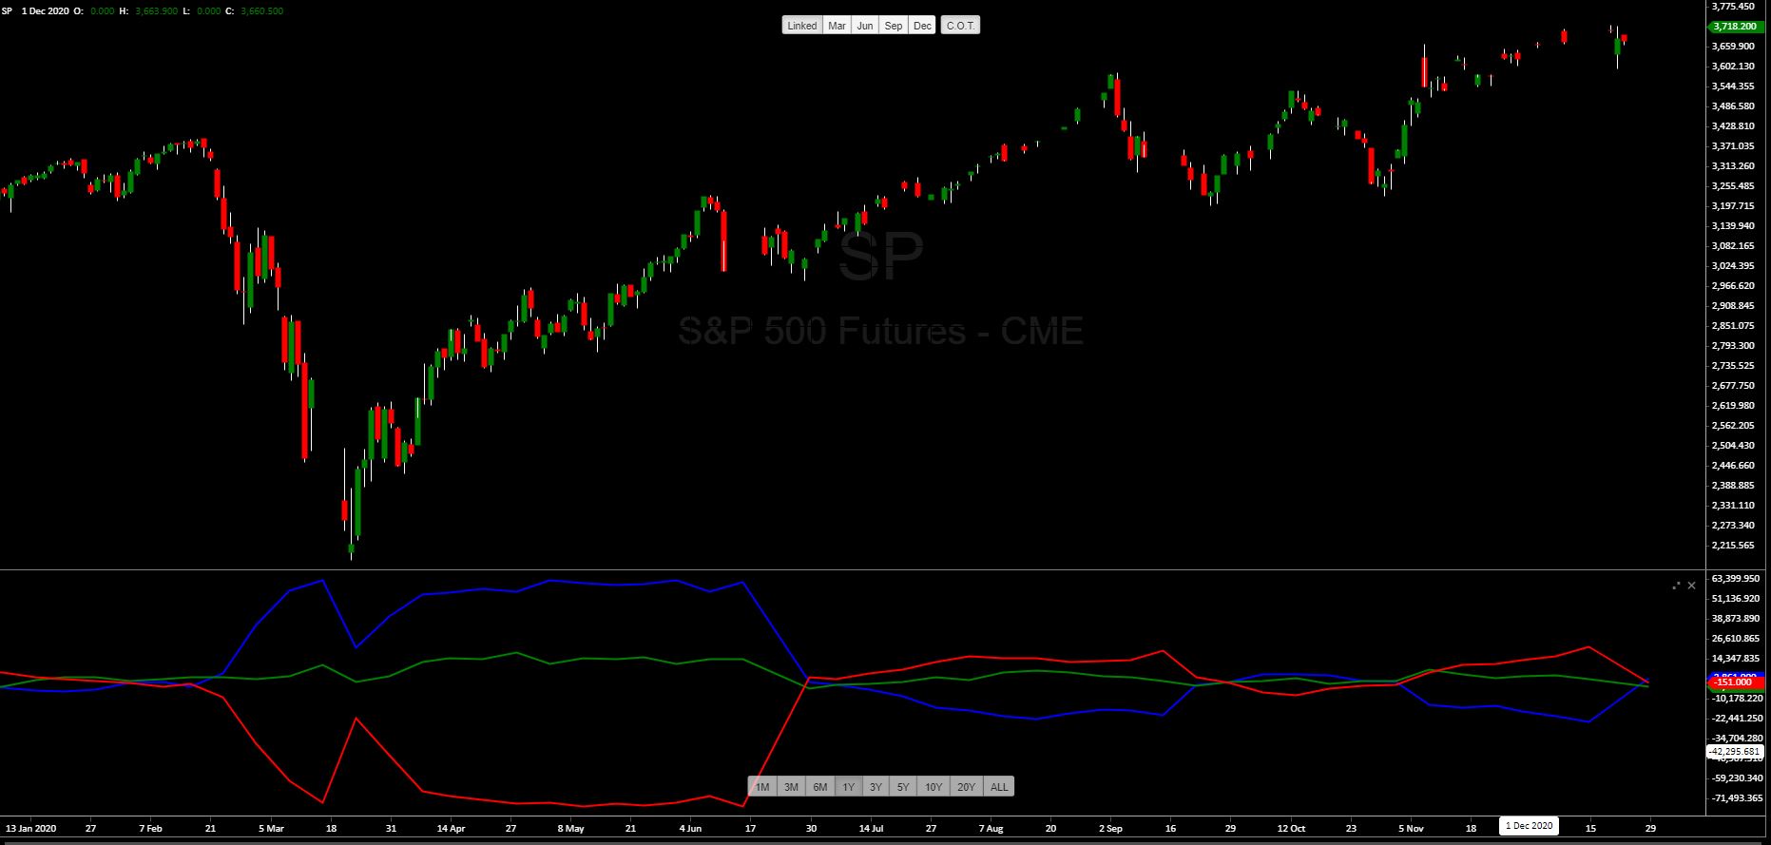Image resolution: width=1771 pixels, height=845 pixels.
Task: Set chart range to 3M
Action: [x=791, y=787]
